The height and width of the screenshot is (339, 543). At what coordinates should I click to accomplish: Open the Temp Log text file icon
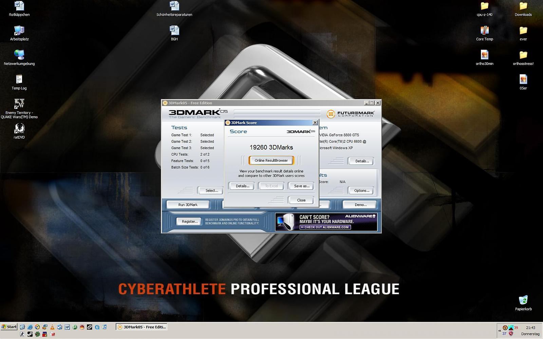click(19, 83)
